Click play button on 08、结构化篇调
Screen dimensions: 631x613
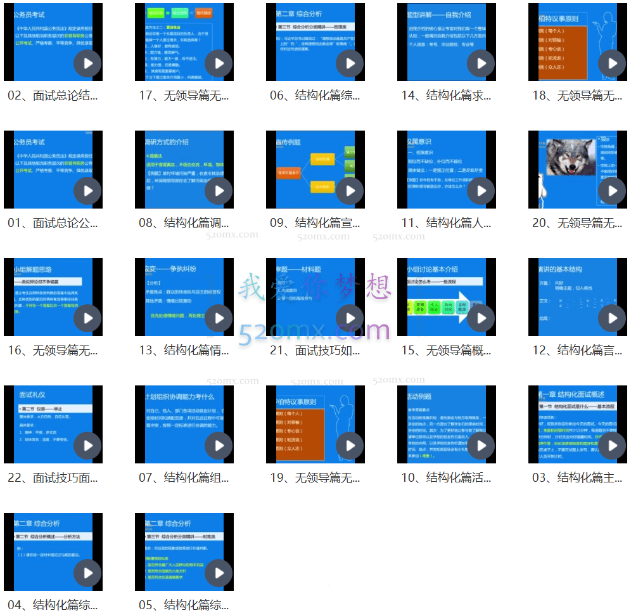[219, 191]
